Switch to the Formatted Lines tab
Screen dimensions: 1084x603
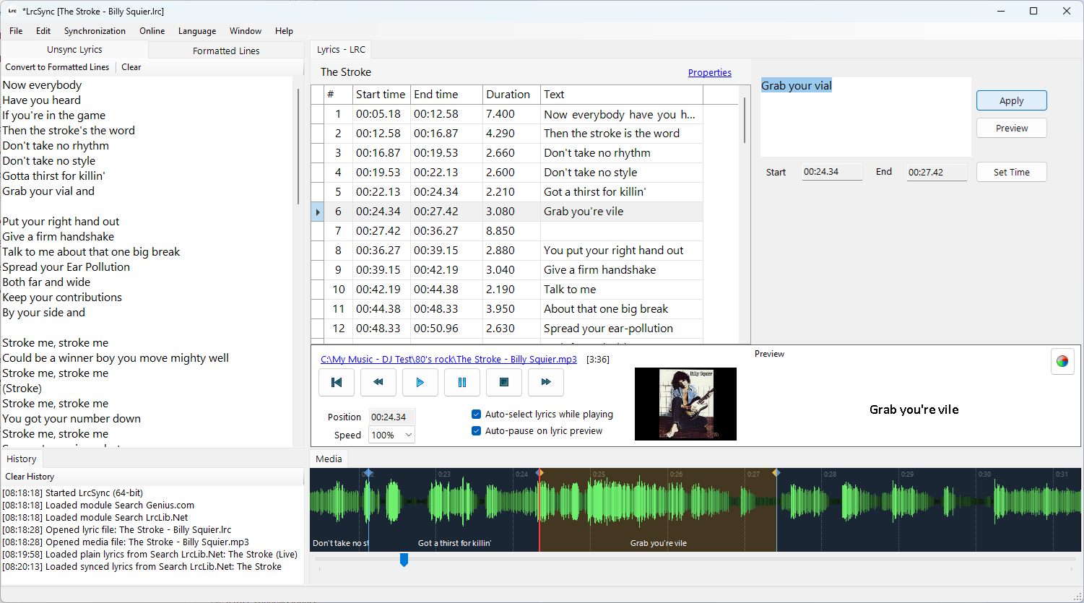tap(226, 51)
